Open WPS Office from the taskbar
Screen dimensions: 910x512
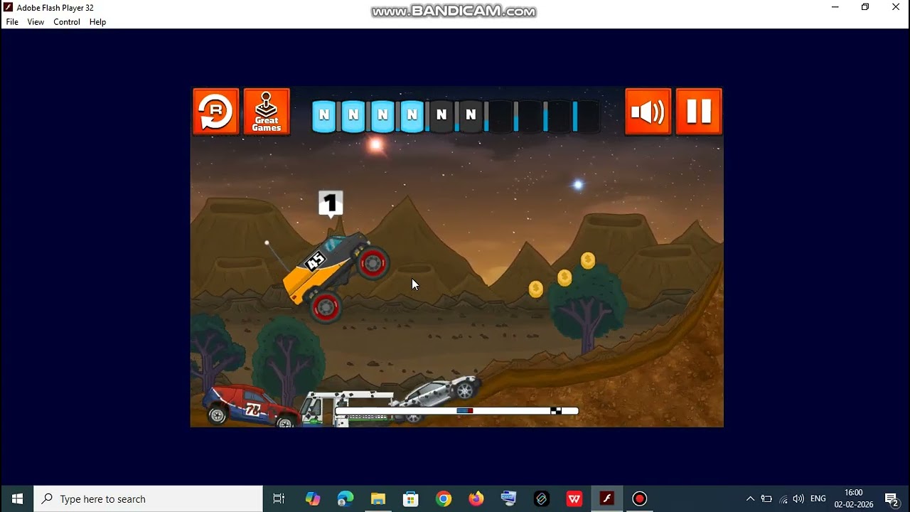pyautogui.click(x=574, y=498)
